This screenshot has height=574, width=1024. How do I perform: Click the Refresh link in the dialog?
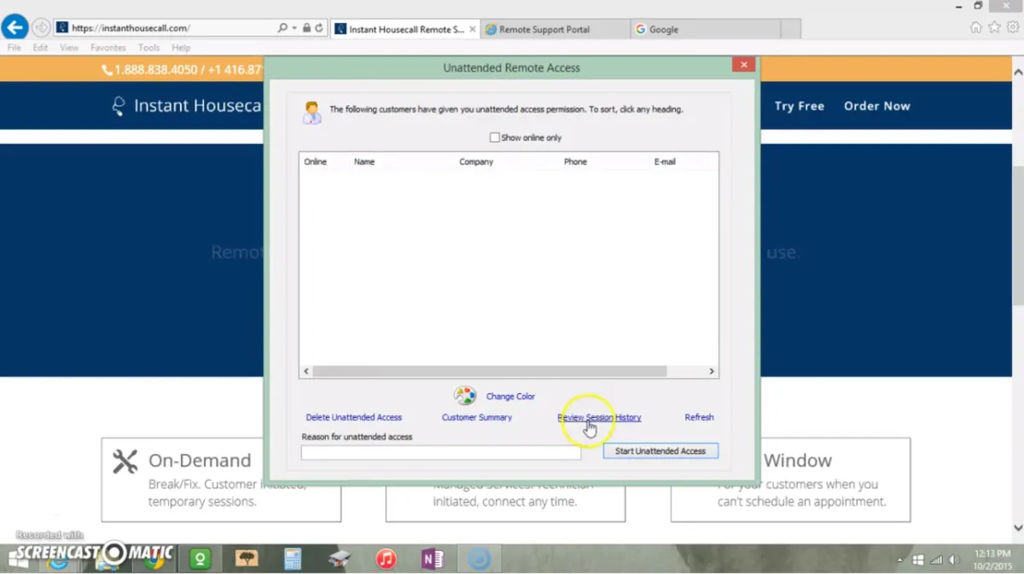[x=699, y=417]
